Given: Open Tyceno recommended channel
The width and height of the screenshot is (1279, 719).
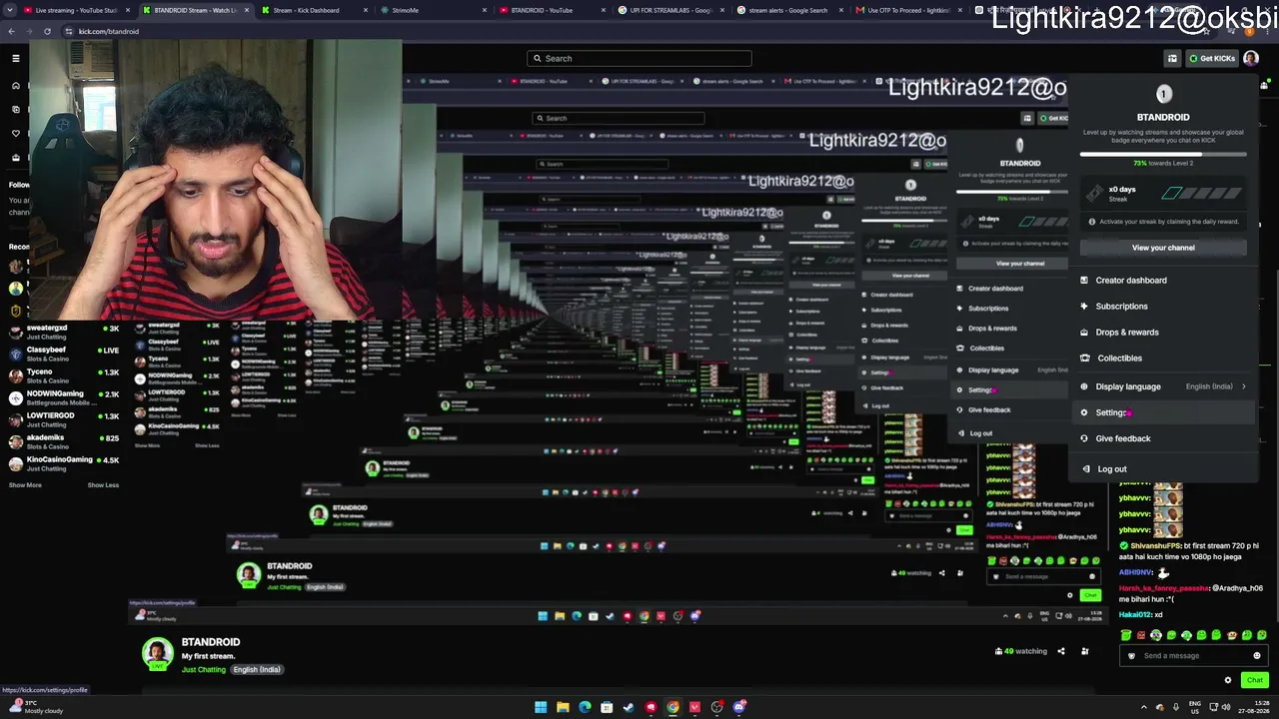Looking at the screenshot, I should click(x=64, y=375).
